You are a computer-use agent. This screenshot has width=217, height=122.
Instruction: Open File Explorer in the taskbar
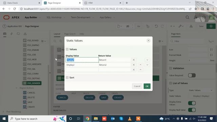coord(96,119)
